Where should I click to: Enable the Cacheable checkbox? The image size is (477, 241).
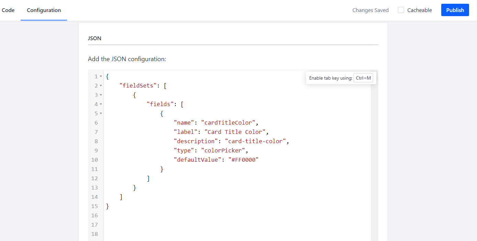pyautogui.click(x=401, y=10)
